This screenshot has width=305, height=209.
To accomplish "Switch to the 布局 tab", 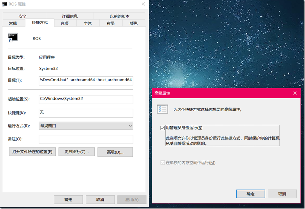I will (110, 23).
